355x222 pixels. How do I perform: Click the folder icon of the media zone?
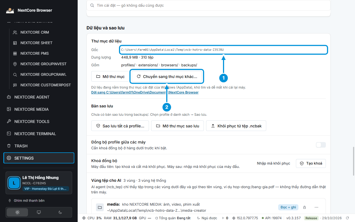(x=100, y=207)
